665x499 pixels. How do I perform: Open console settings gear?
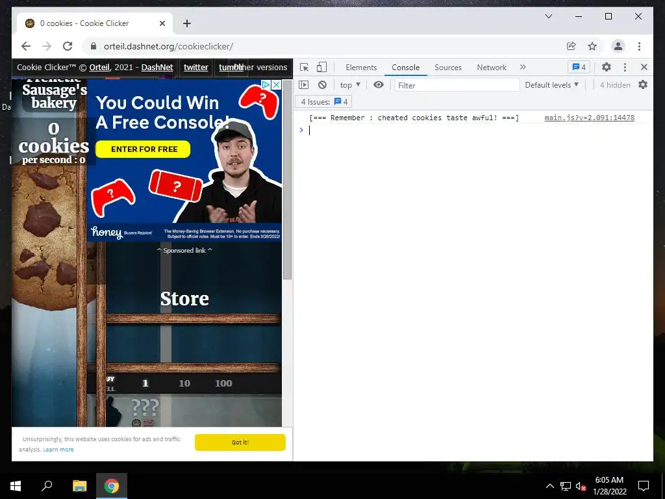(643, 85)
